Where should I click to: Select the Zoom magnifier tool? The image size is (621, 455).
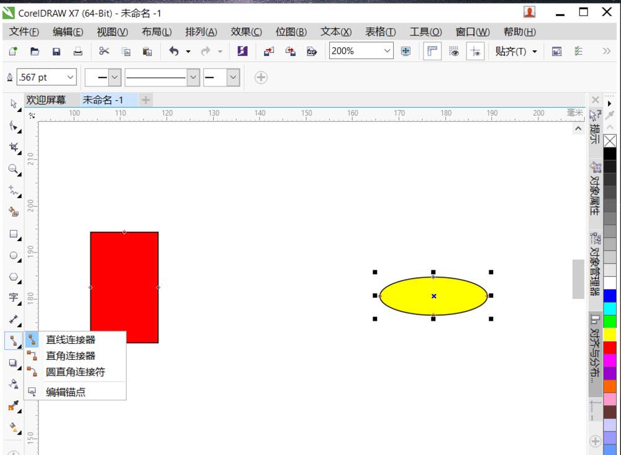tap(14, 169)
